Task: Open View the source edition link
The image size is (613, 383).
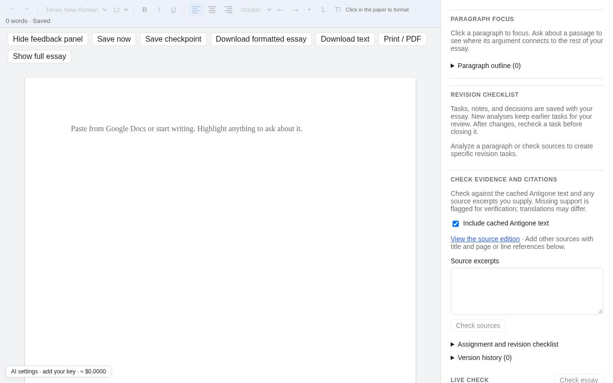Action: (485, 239)
